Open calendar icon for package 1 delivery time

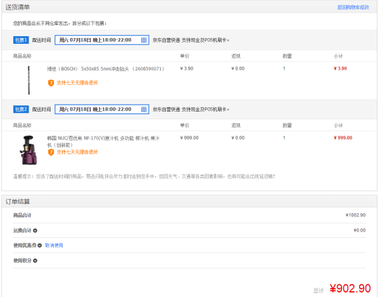[144, 40]
